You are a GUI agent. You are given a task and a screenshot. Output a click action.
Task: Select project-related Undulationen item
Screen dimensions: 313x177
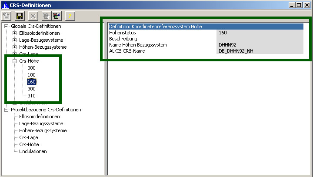33,151
